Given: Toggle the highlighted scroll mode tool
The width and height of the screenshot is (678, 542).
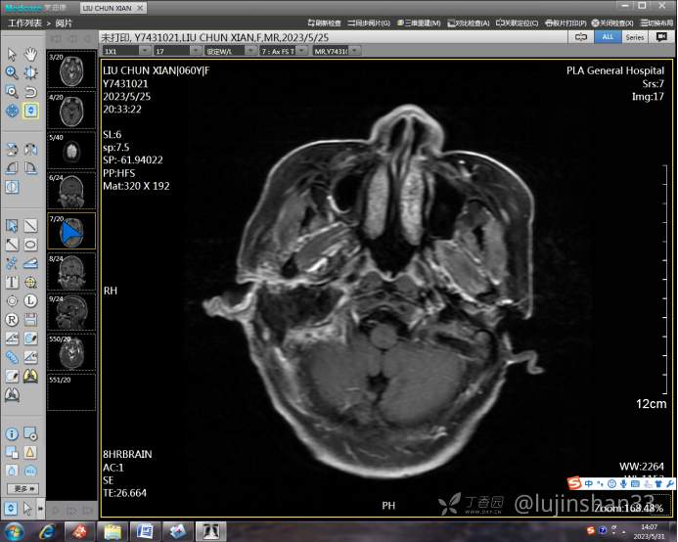Looking at the screenshot, I should pos(30,111).
